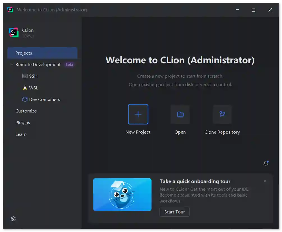
Task: Click the CLion logo above the sidebar
Action: (13, 33)
